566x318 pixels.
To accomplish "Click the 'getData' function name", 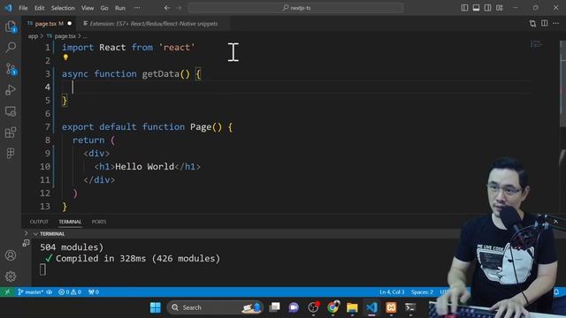I will click(x=161, y=74).
